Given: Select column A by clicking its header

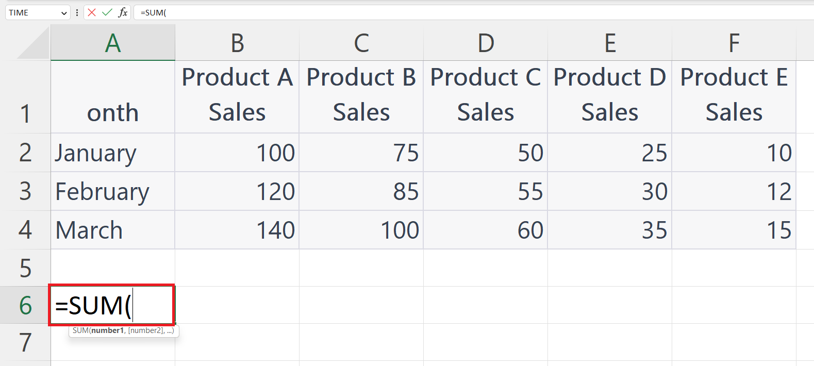Looking at the screenshot, I should (x=112, y=44).
